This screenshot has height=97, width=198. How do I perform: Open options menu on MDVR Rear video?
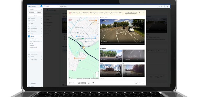point(143,59)
